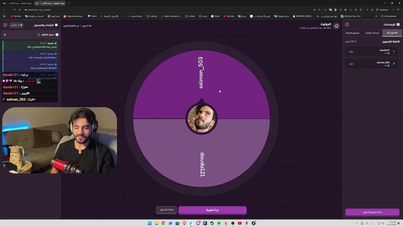Open the Google ترجمة bookmark
This screenshot has width=403, height=227.
tap(281, 16)
